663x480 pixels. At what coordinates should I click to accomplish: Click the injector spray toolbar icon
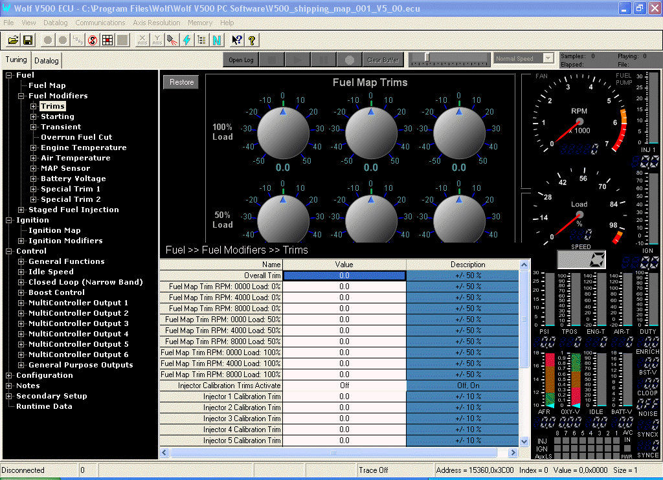[x=172, y=40]
